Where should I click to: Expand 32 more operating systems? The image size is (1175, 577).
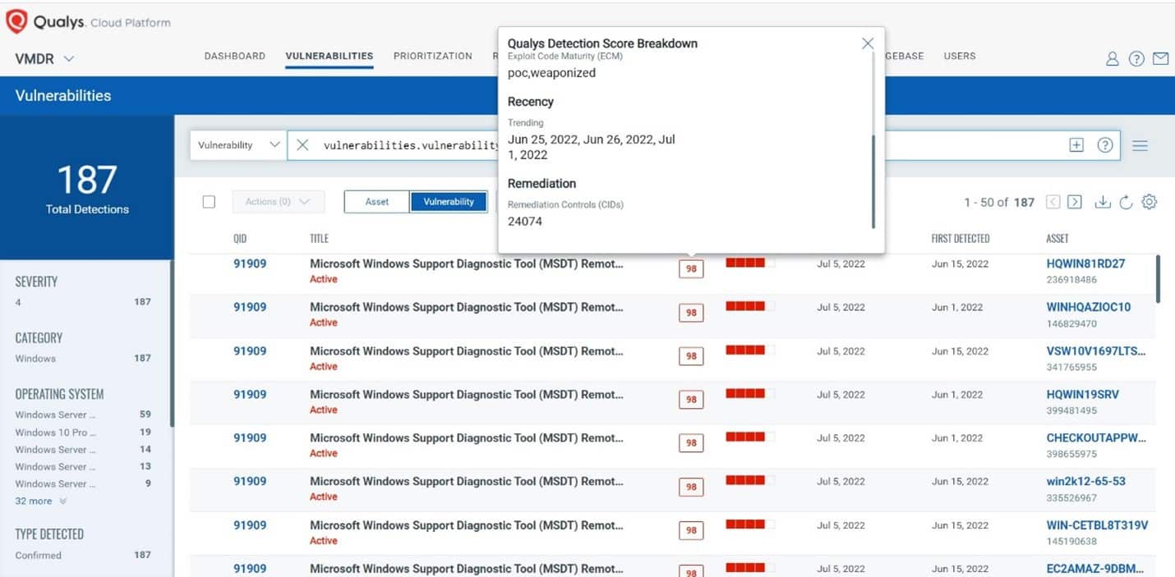(x=40, y=501)
